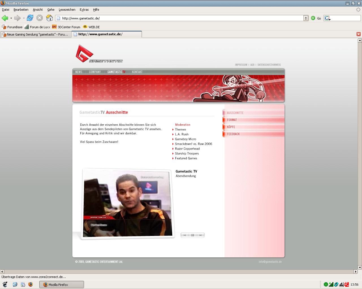Viewport: 362px width, 289px height.
Task: Click the Mozilla Firefox taskbar button
Action: pos(61,284)
